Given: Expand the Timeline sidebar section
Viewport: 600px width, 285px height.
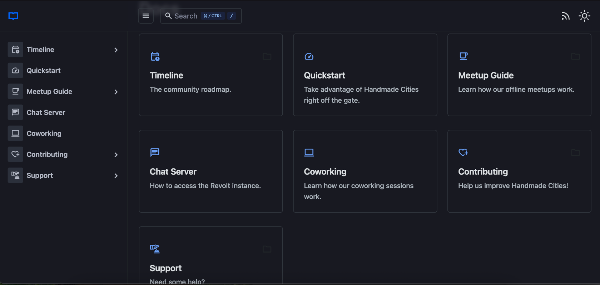Looking at the screenshot, I should [x=116, y=50].
